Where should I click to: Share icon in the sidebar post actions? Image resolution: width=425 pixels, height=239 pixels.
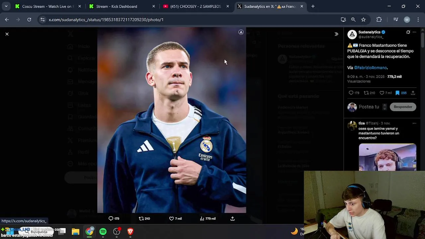(413, 93)
